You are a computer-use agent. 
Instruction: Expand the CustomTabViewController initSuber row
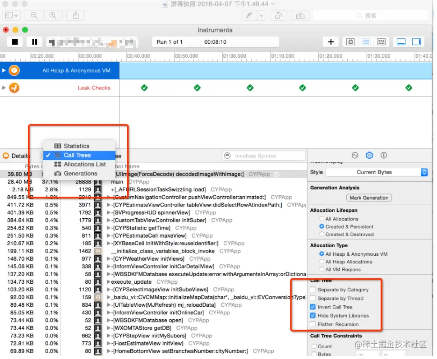click(x=109, y=221)
